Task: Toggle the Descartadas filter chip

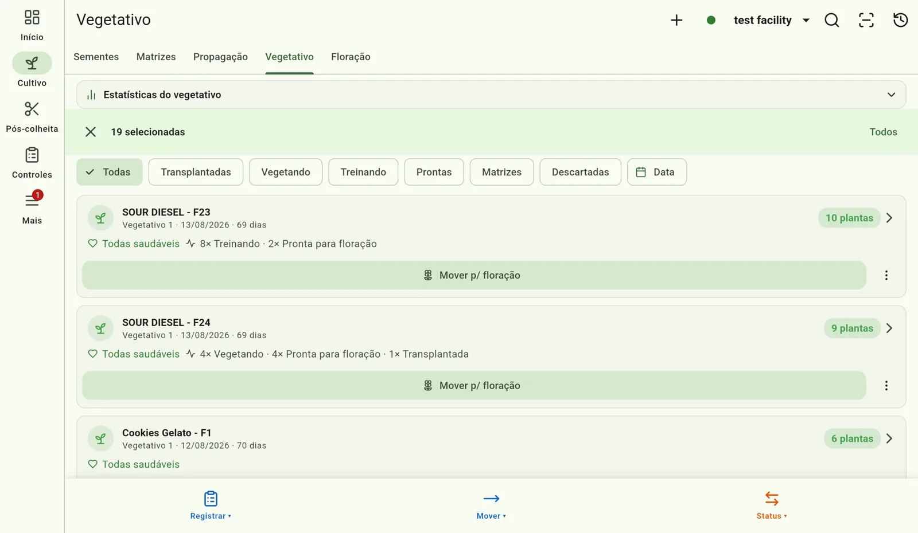Action: (x=581, y=172)
